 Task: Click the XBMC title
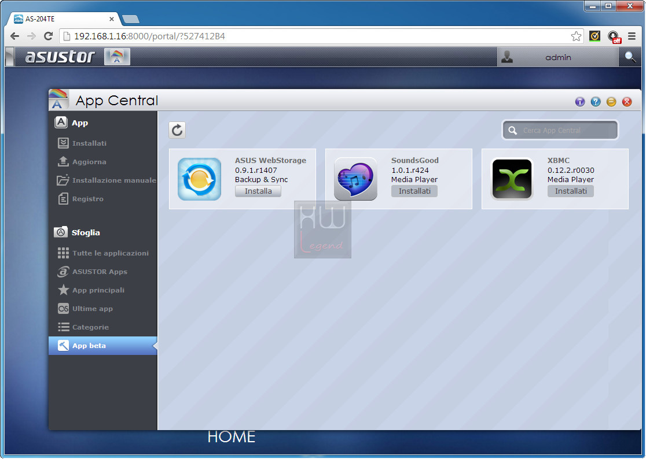(559, 160)
